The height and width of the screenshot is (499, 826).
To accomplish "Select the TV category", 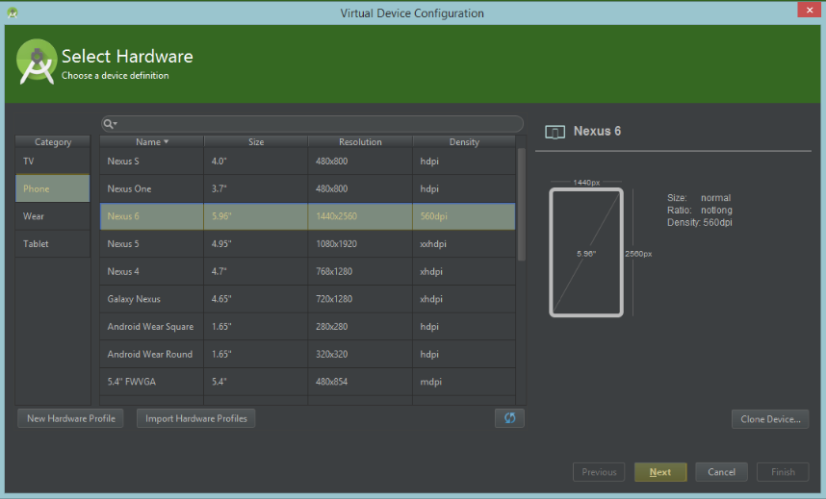I will coord(53,162).
